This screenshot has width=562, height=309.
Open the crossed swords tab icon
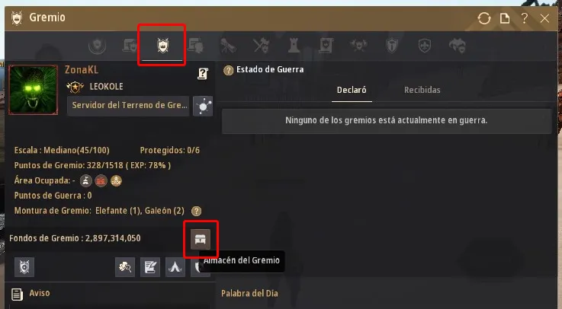(261, 46)
